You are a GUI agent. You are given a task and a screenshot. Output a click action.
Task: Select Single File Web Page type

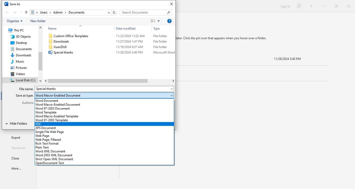(x=104, y=132)
